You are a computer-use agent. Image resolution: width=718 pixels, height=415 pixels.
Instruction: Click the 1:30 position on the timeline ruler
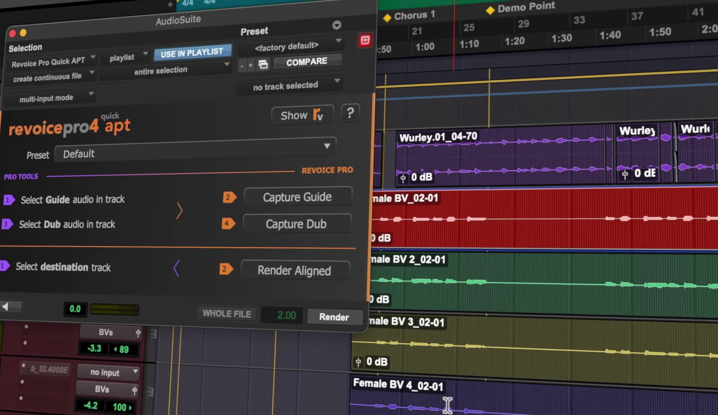561,38
